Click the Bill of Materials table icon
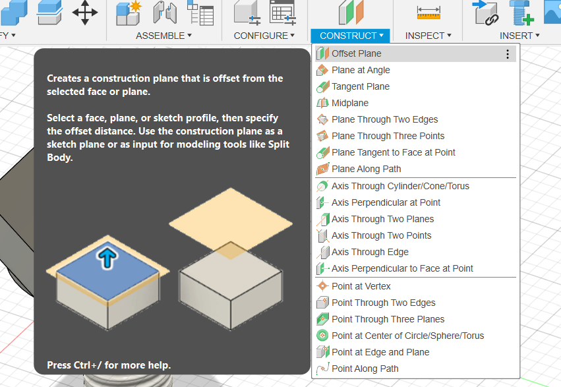 click(x=200, y=13)
